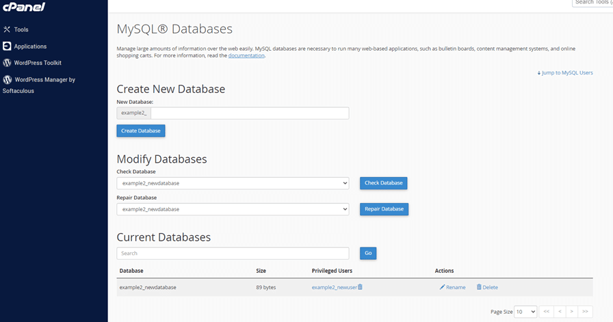Click the trash icon next to Delete
613x322 pixels.
pos(479,287)
